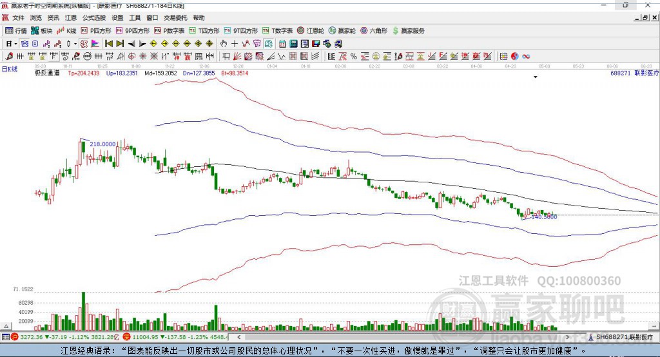The width and height of the screenshot is (660, 357).
Task: Jump to first bar with skip-to-start arrow
Action: coord(108,44)
